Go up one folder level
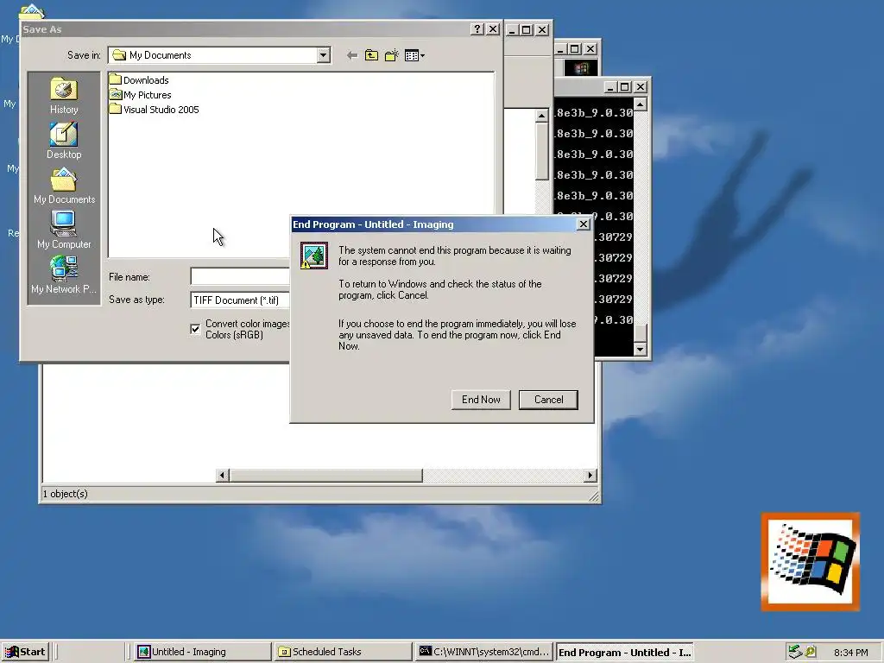 click(371, 55)
